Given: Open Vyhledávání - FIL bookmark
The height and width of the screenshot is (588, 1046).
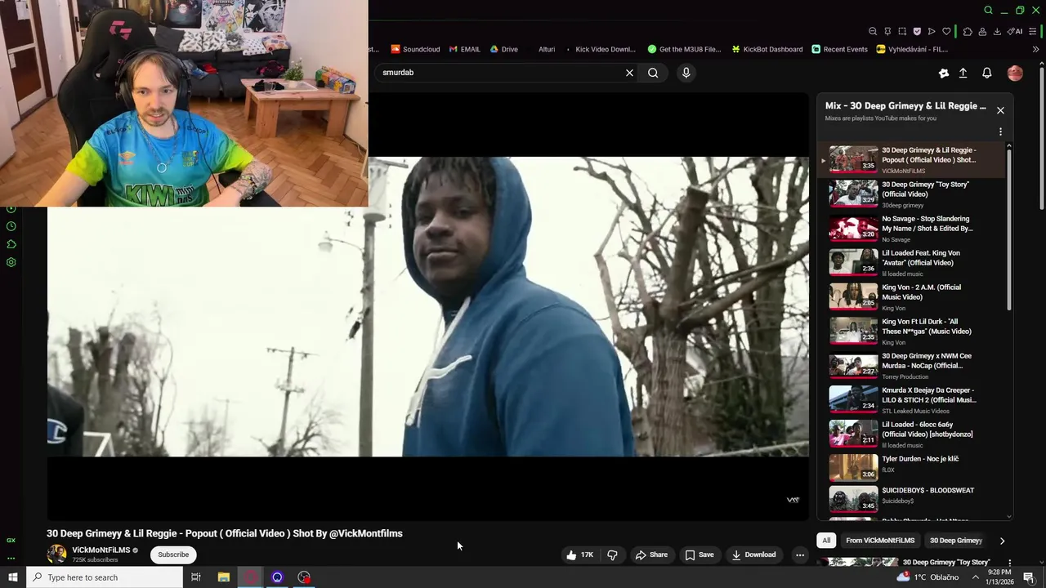Looking at the screenshot, I should click(912, 49).
